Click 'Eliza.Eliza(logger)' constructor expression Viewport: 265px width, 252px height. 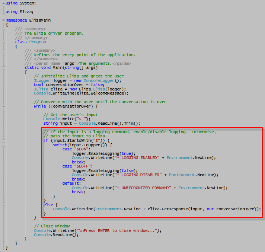[x=102, y=89]
